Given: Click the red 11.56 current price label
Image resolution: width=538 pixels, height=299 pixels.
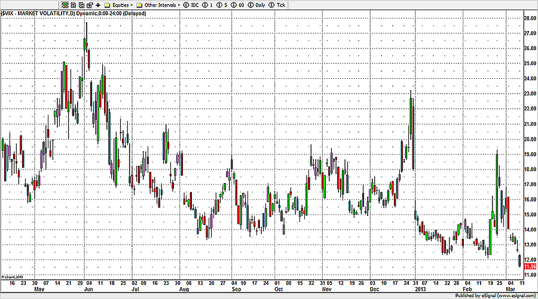Looking at the screenshot, I should click(x=530, y=267).
